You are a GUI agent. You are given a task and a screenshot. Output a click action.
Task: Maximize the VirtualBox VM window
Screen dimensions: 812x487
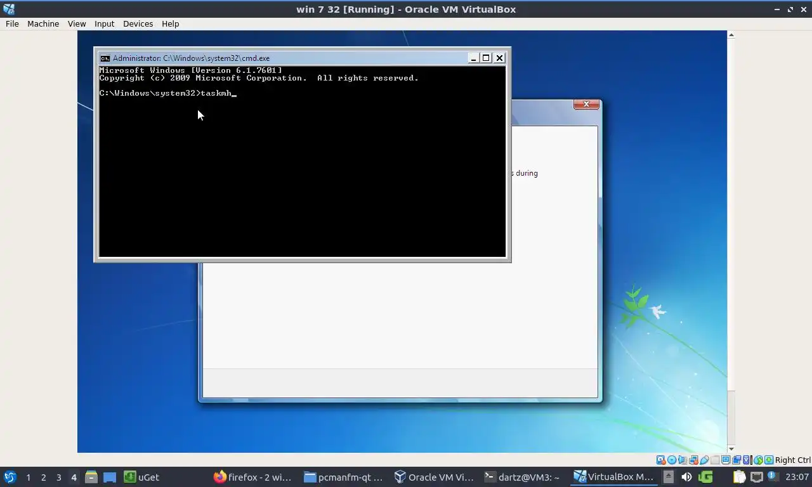pyautogui.click(x=790, y=9)
